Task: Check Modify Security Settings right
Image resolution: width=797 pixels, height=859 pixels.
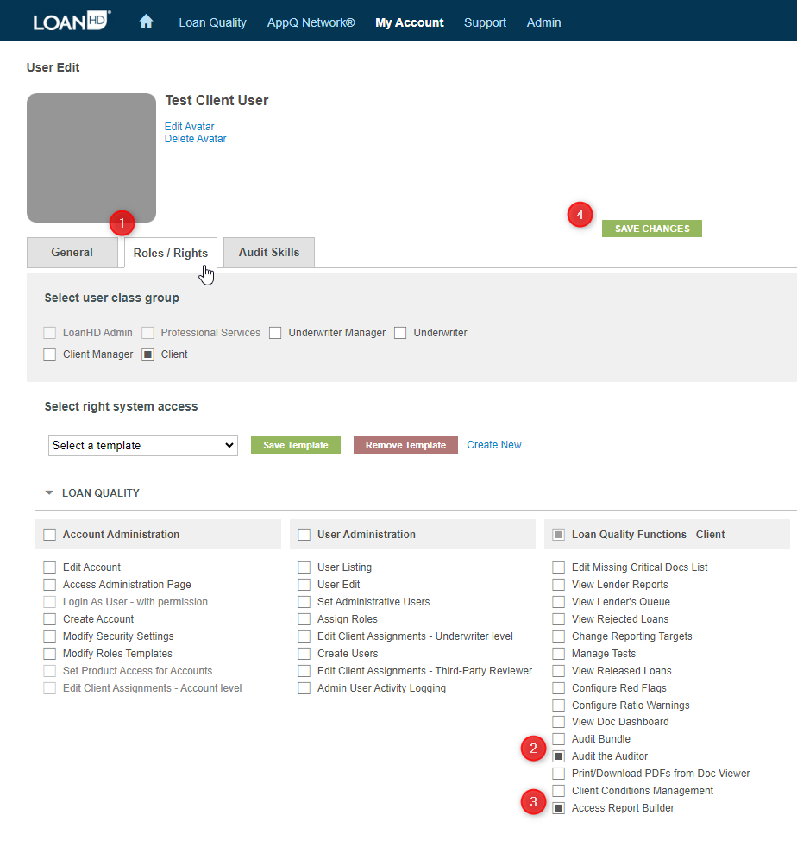Action: click(49, 636)
